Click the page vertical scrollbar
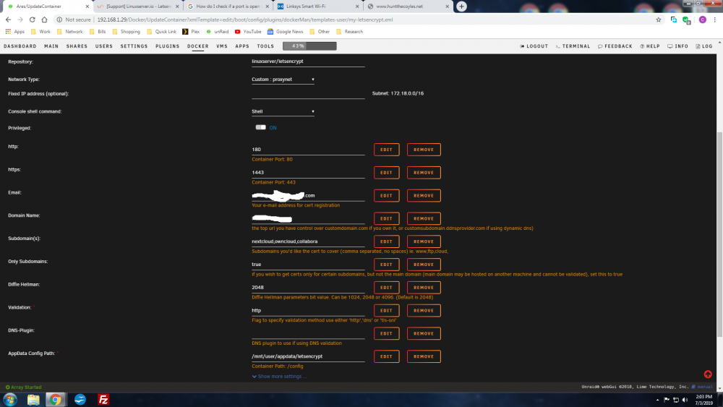Viewport: 723px width, 407px height. (x=720, y=234)
